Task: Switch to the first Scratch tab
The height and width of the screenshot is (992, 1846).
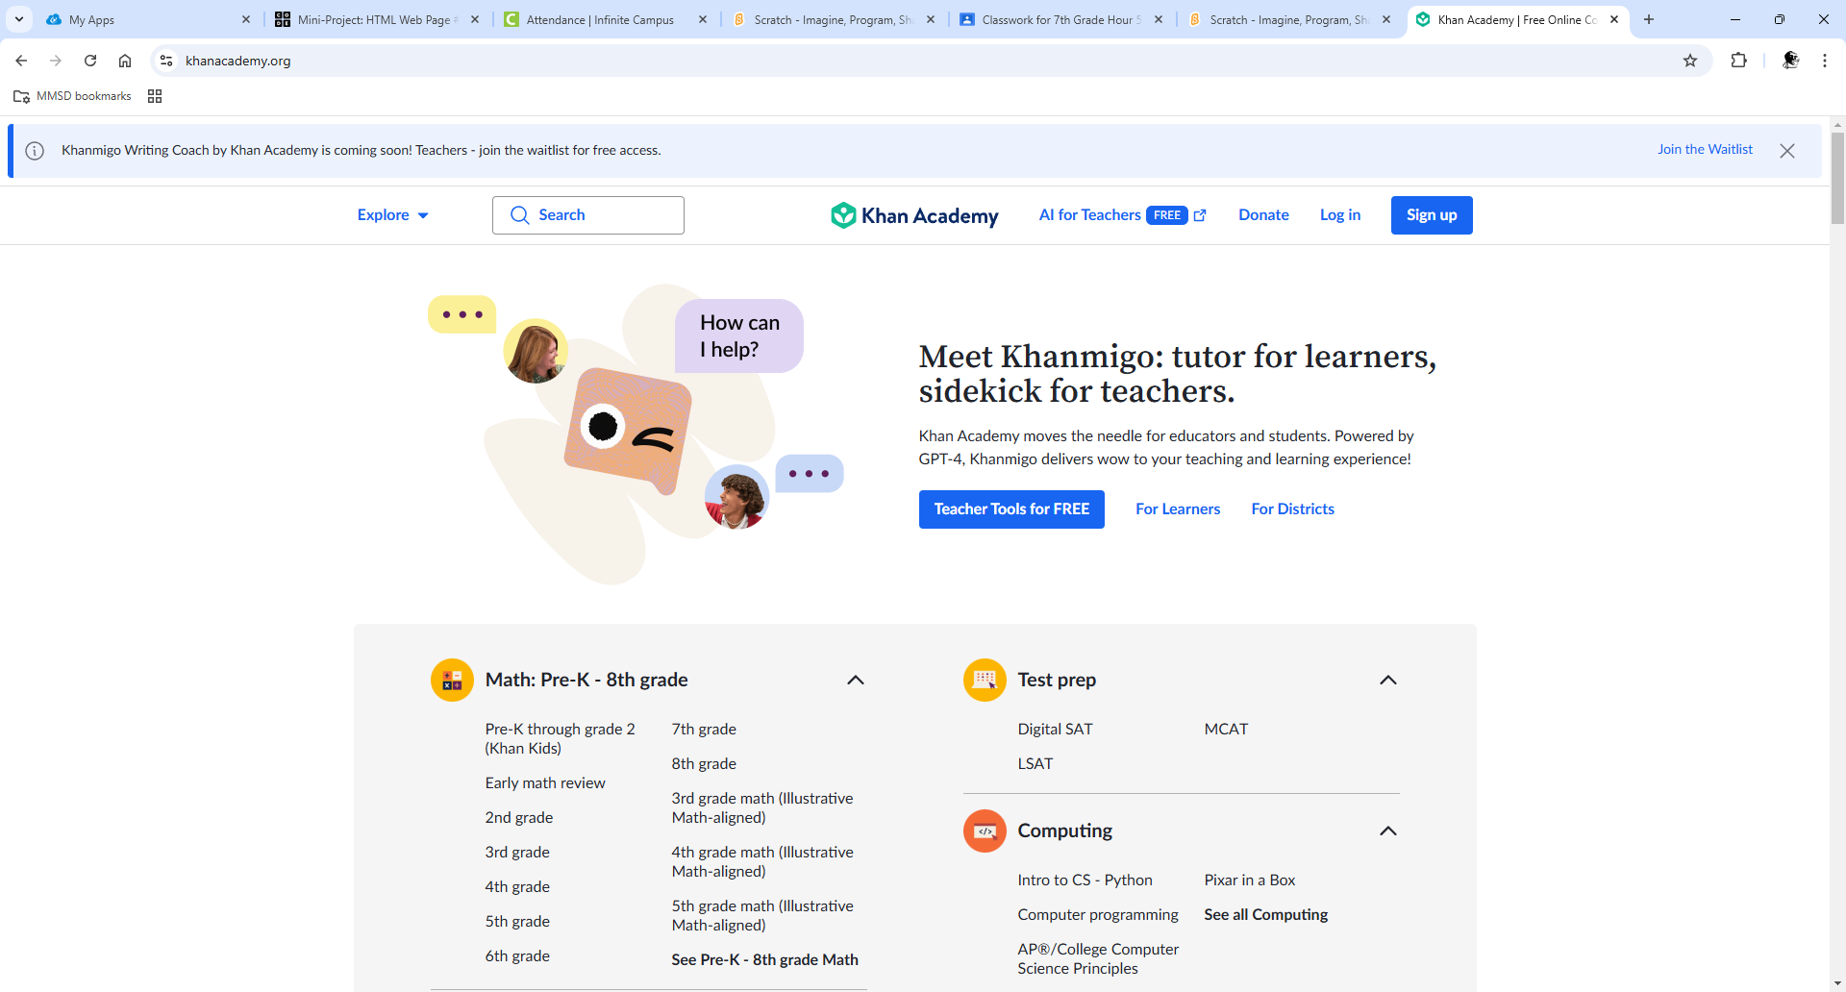Action: pos(834,19)
